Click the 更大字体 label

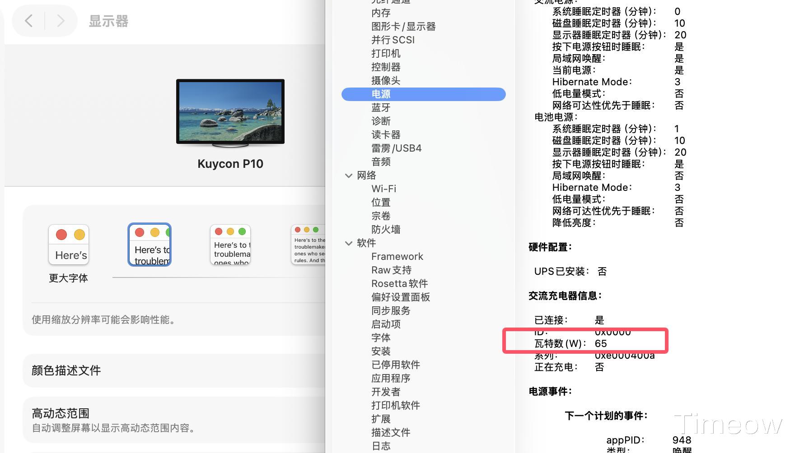tap(68, 278)
